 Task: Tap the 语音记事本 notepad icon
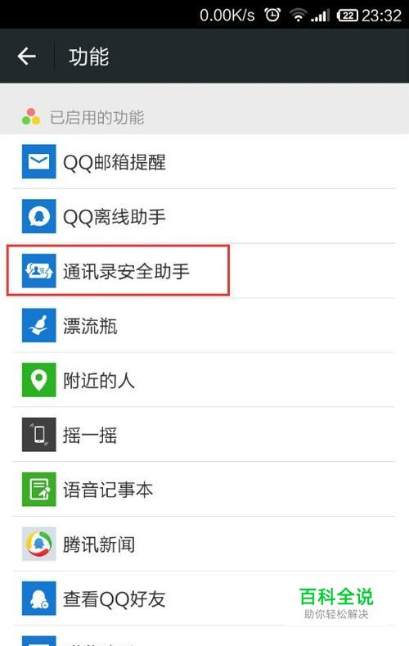[38, 490]
